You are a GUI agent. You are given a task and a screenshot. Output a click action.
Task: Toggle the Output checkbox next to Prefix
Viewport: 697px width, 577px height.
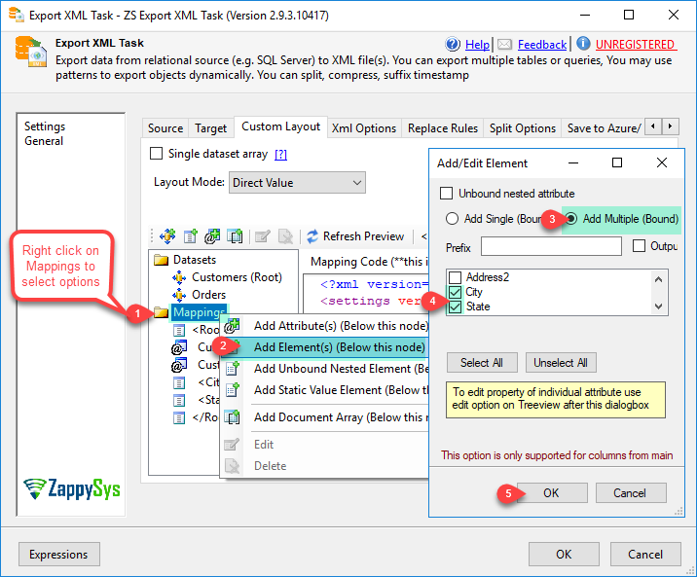click(639, 245)
